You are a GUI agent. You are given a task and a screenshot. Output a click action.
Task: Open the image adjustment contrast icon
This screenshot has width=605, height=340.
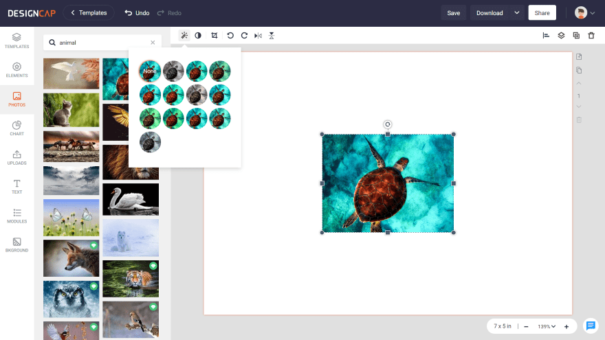tap(198, 36)
